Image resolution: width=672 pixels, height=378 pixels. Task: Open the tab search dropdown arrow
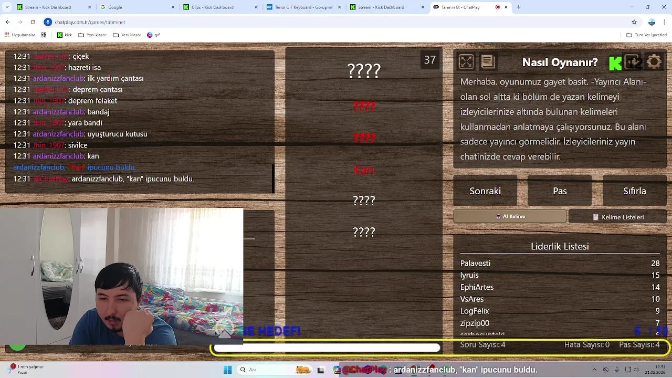(x=6, y=7)
